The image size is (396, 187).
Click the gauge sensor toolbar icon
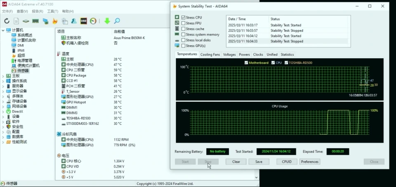93,21
